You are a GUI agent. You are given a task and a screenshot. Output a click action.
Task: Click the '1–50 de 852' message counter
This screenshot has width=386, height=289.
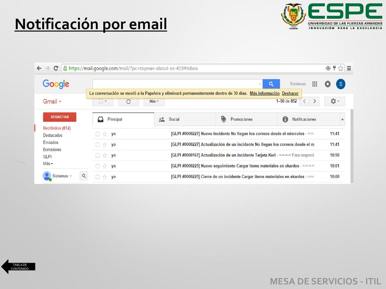286,101
